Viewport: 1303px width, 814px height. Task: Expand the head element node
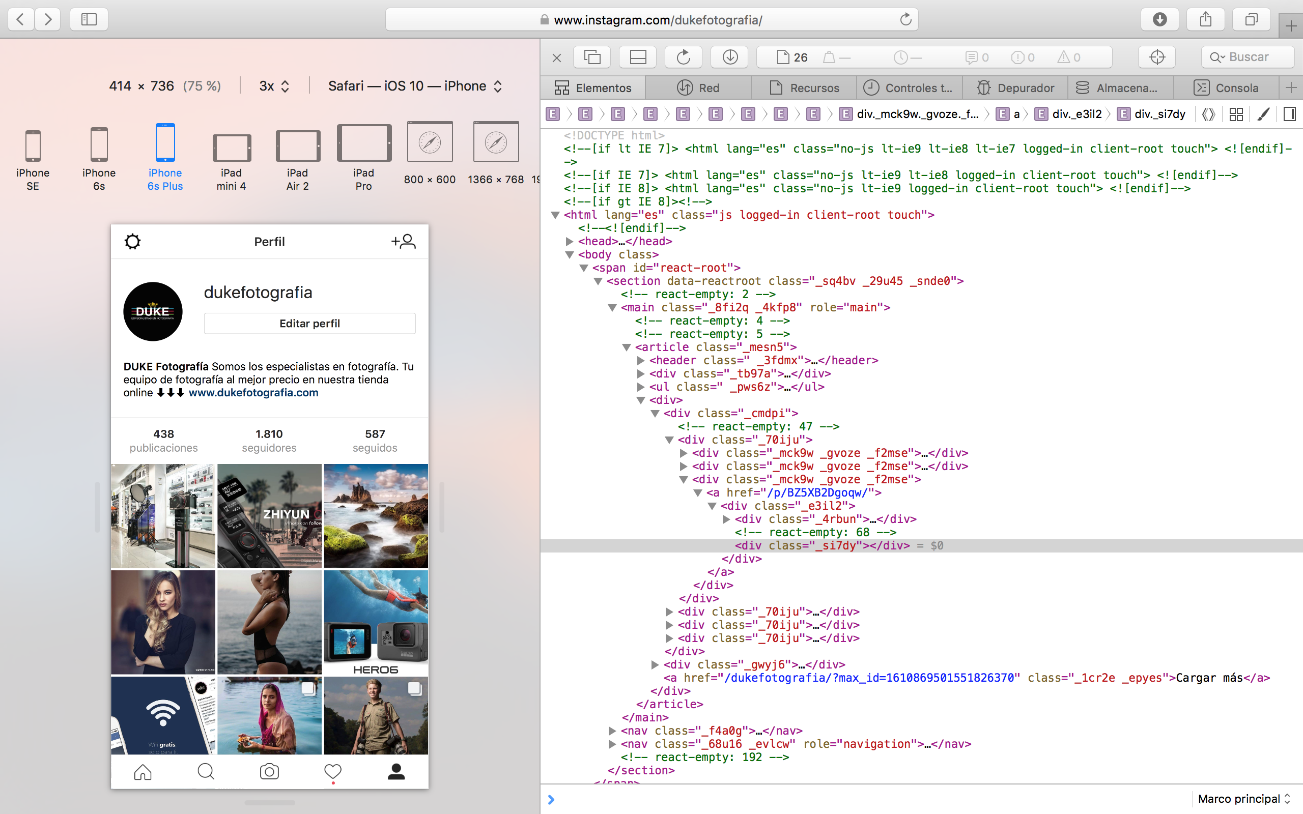(569, 242)
